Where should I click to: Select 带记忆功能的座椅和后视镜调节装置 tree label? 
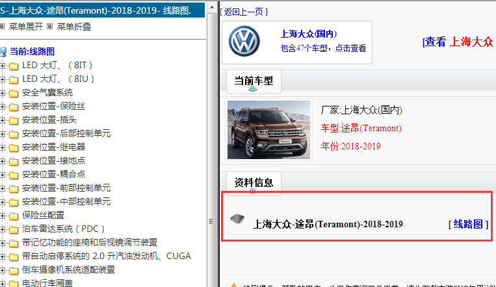point(90,242)
